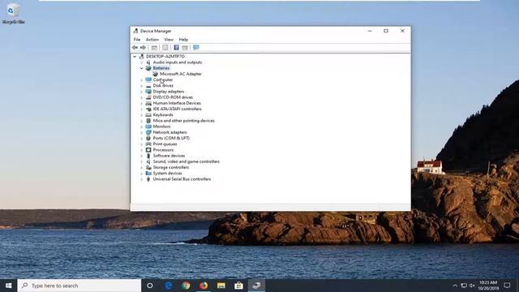Click the Display adapters icon
Viewport: 519px width, 292px height.
(x=148, y=92)
